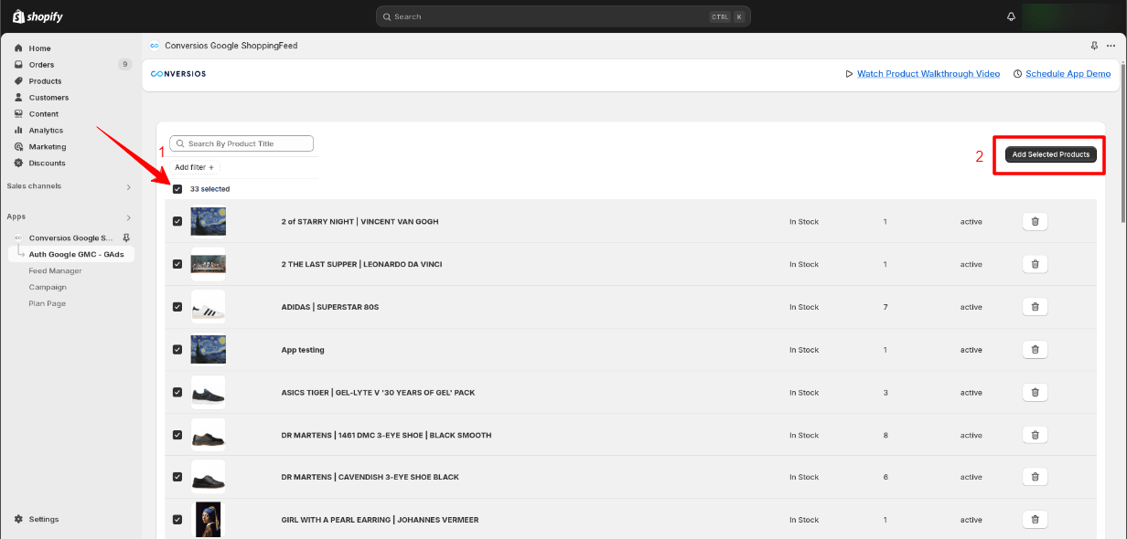This screenshot has height=539, width=1127.
Task: Click the Discounts badge icon
Action: (x=18, y=164)
